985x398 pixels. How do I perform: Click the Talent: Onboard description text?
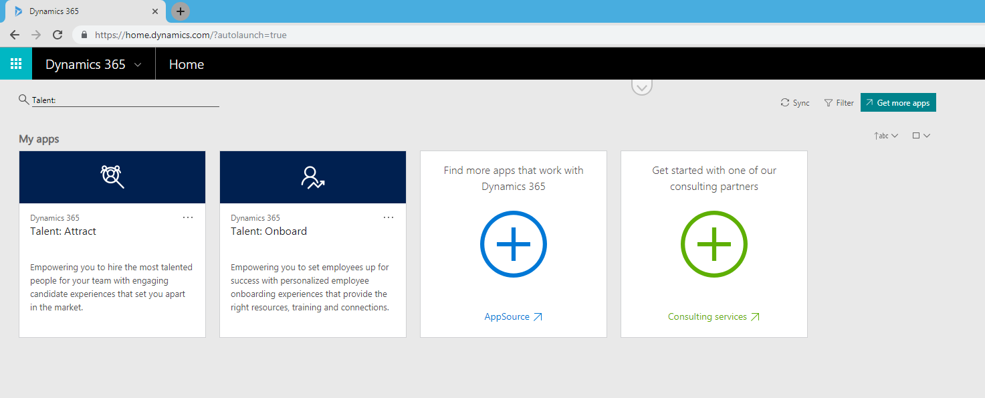310,288
